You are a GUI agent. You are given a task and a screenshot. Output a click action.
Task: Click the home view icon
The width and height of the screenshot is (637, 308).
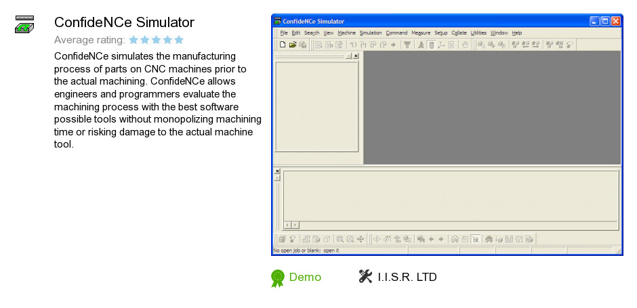[455, 239]
